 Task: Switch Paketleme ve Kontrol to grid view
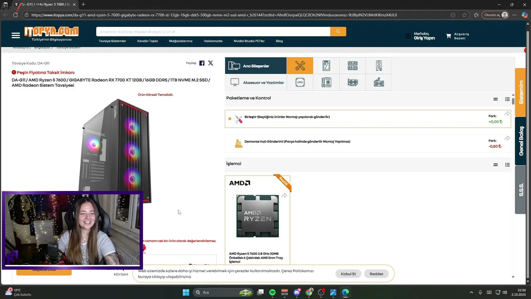point(495,99)
